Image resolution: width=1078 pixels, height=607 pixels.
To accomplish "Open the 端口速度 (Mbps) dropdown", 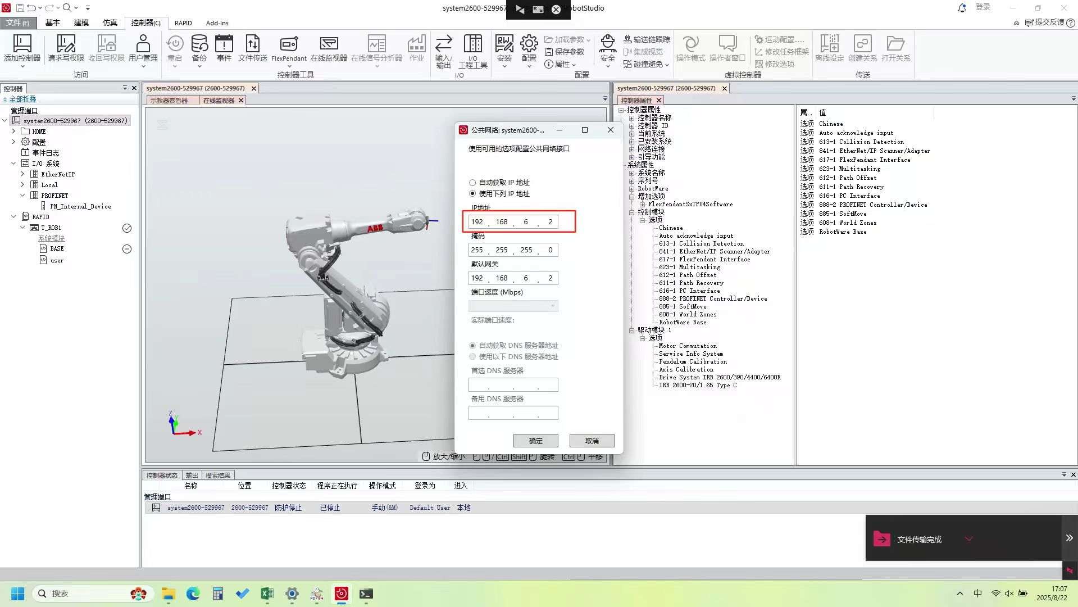I will click(513, 306).
